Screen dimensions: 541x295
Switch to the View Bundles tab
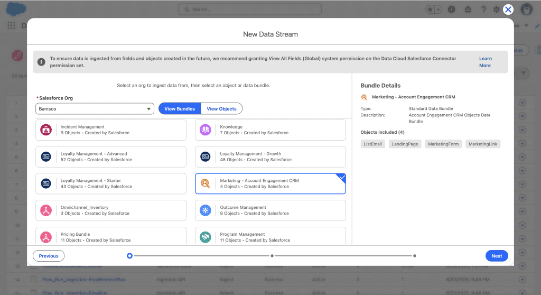click(180, 109)
